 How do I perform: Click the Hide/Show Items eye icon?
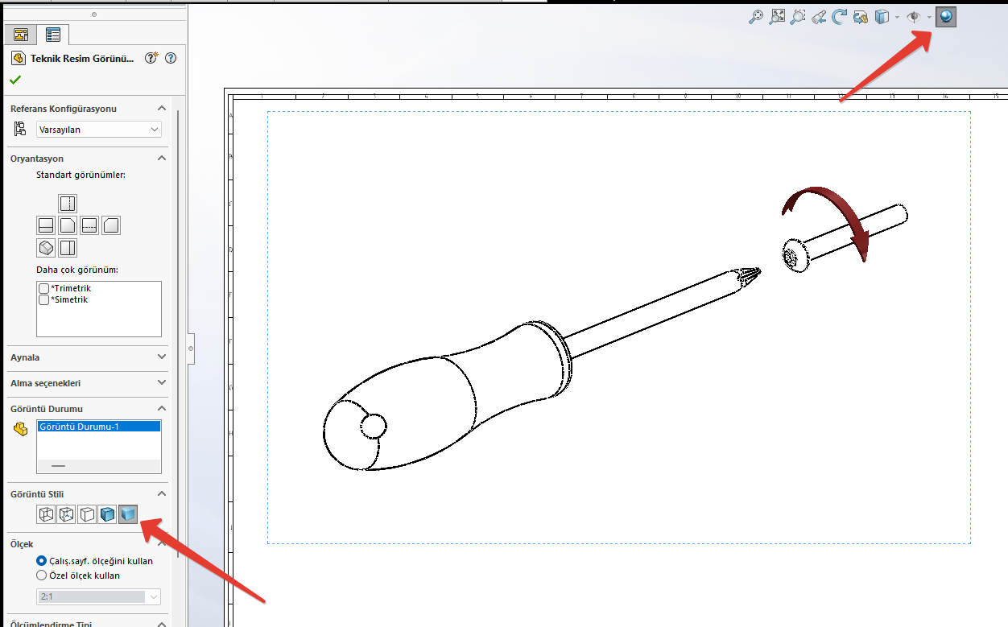point(914,16)
